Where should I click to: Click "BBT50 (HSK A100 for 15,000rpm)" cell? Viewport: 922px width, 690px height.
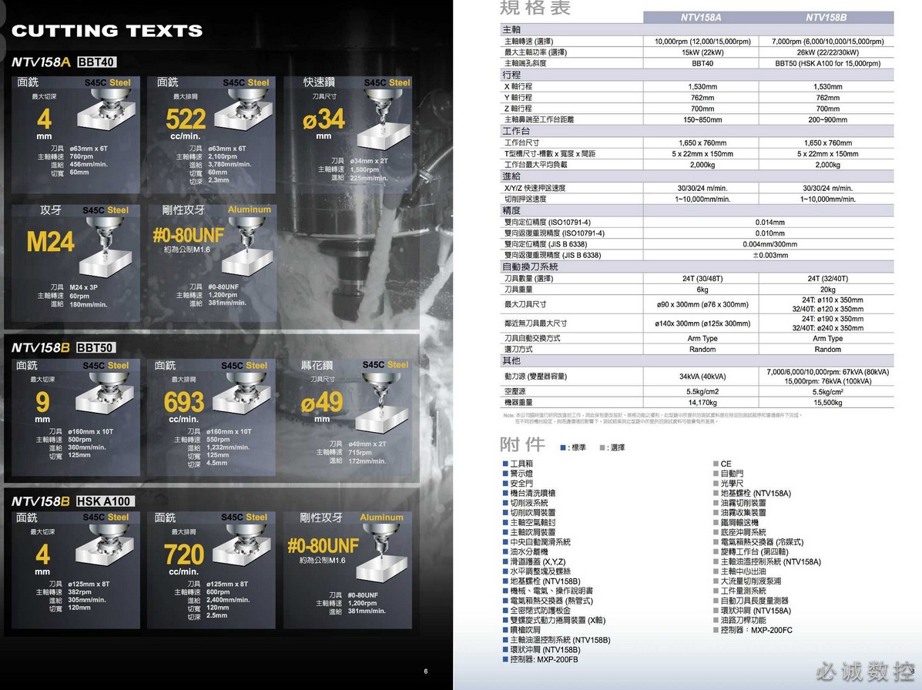click(x=828, y=63)
